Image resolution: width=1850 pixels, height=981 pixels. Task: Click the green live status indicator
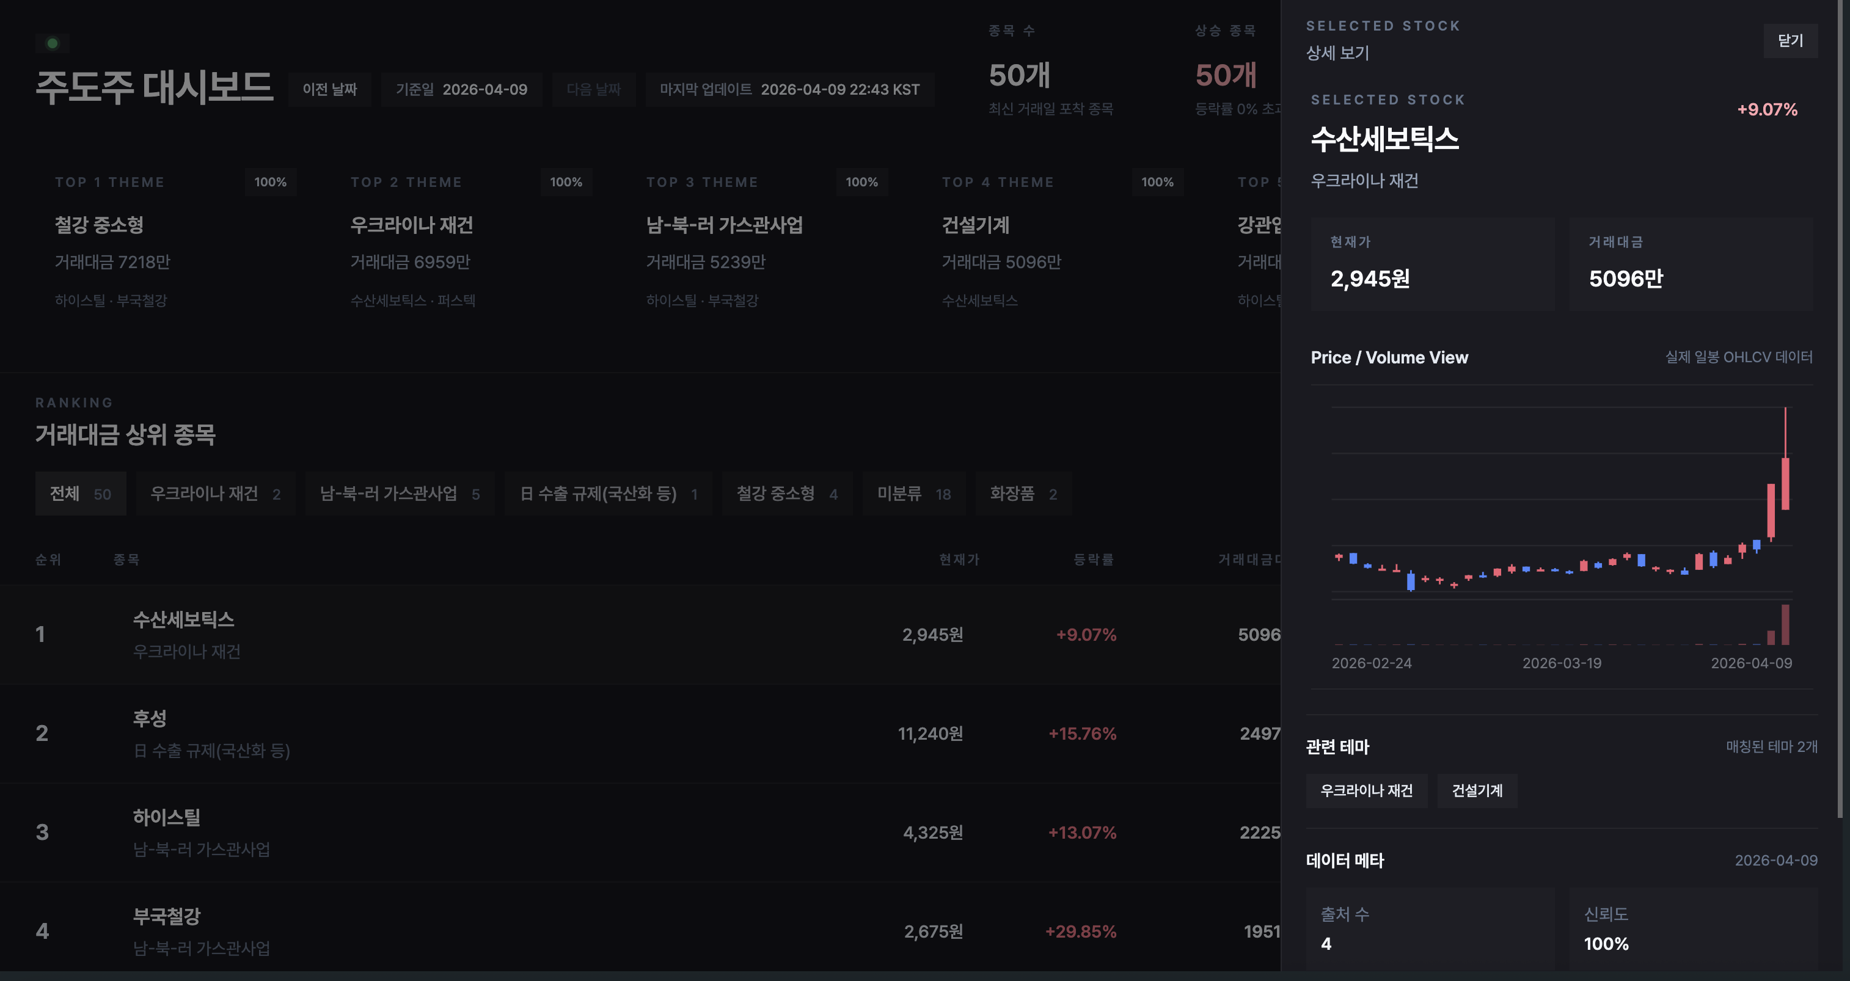53,43
